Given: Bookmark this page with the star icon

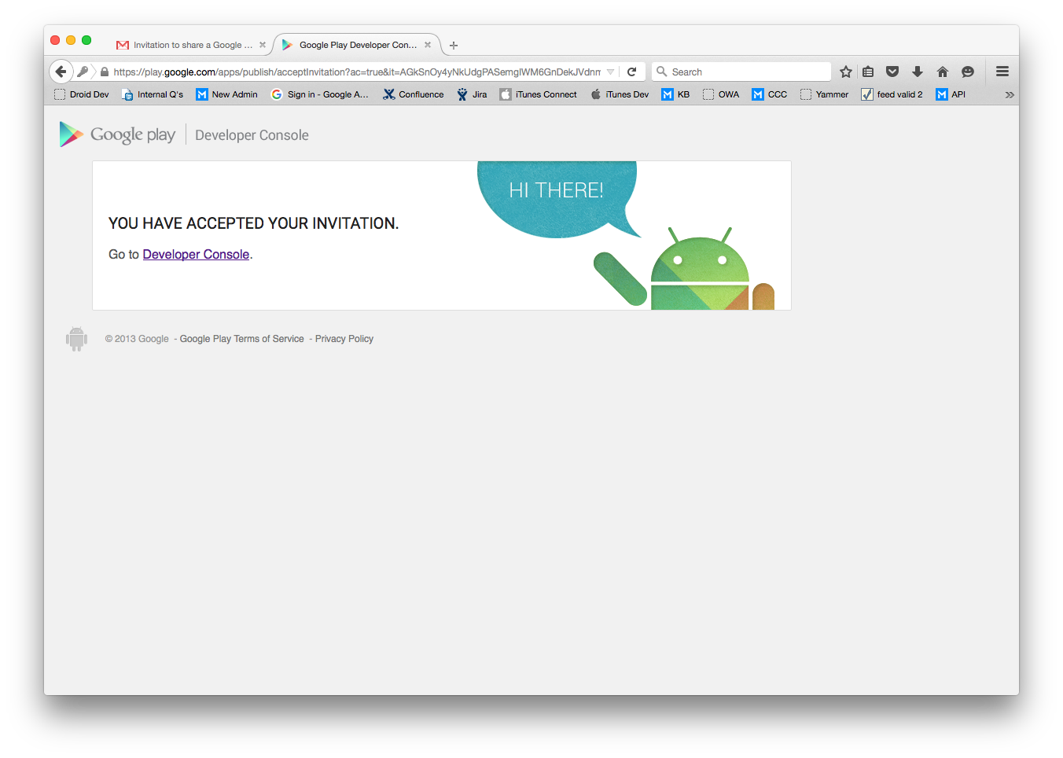Looking at the screenshot, I should [x=846, y=72].
